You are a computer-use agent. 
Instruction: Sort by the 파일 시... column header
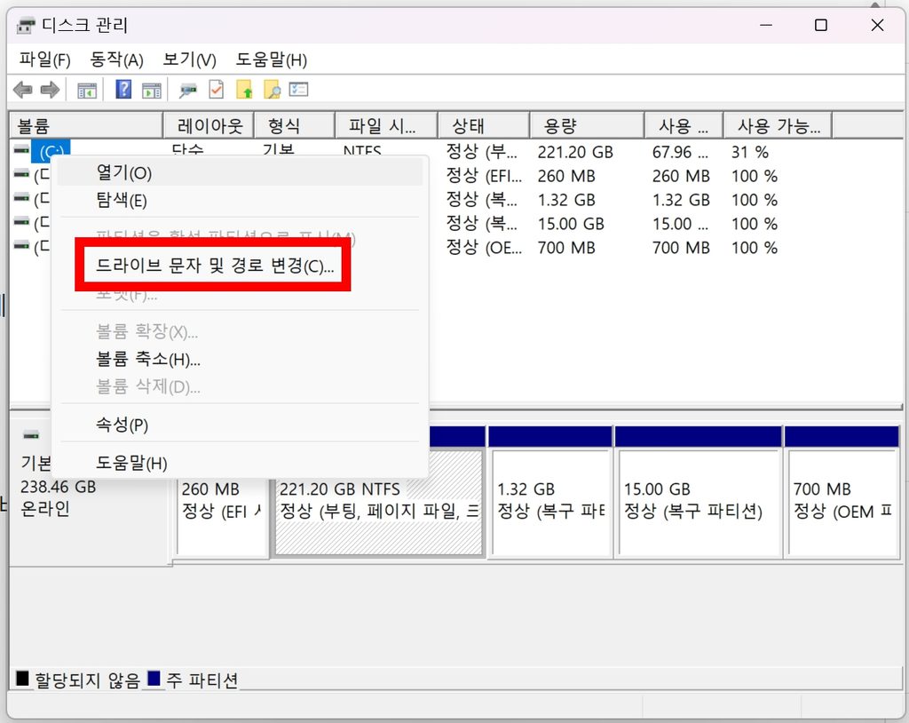(x=386, y=125)
